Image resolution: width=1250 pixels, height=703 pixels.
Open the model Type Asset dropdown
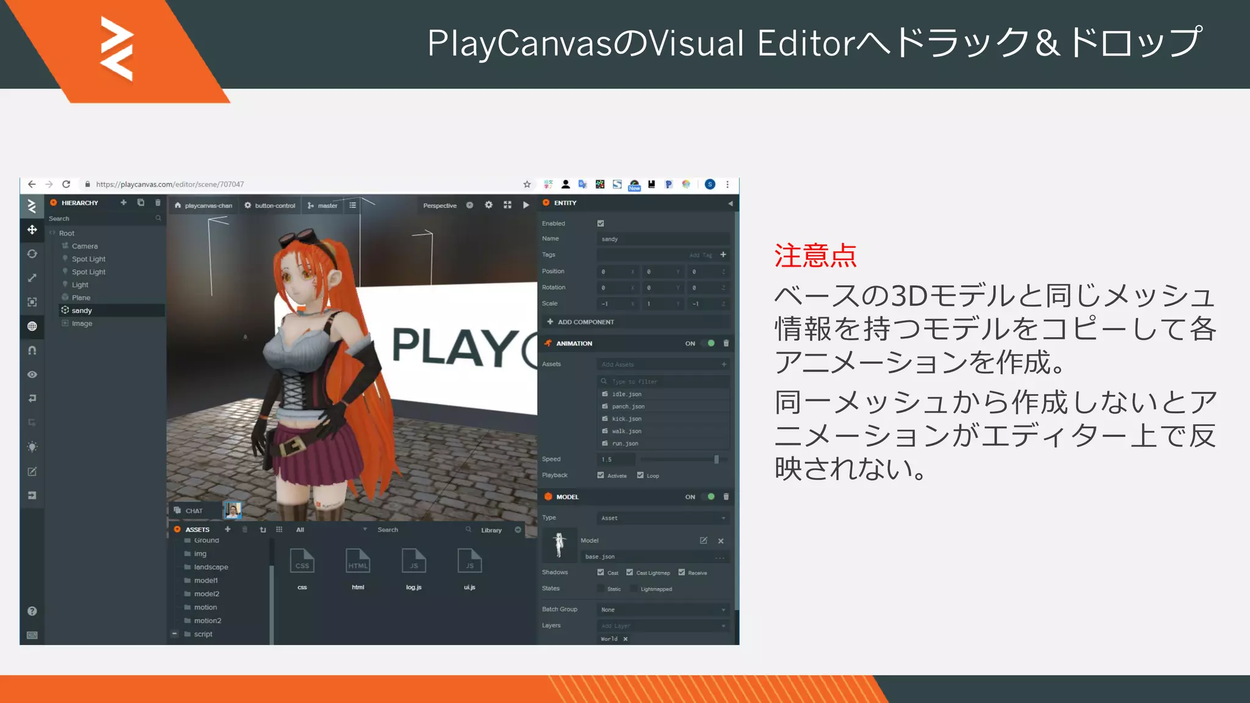click(663, 518)
